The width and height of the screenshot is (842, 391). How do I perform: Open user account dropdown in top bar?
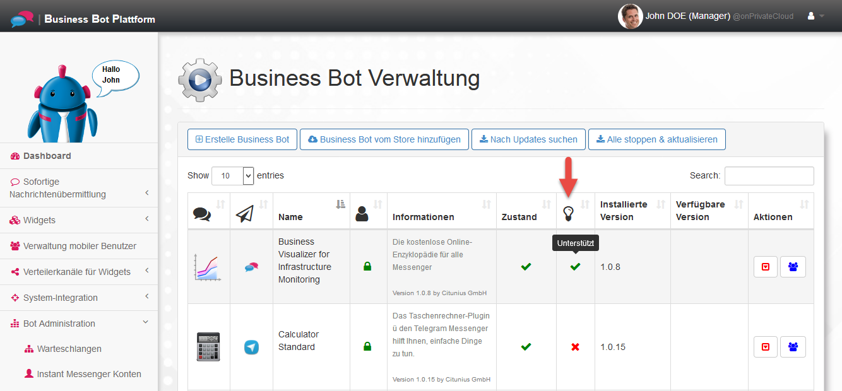point(815,16)
